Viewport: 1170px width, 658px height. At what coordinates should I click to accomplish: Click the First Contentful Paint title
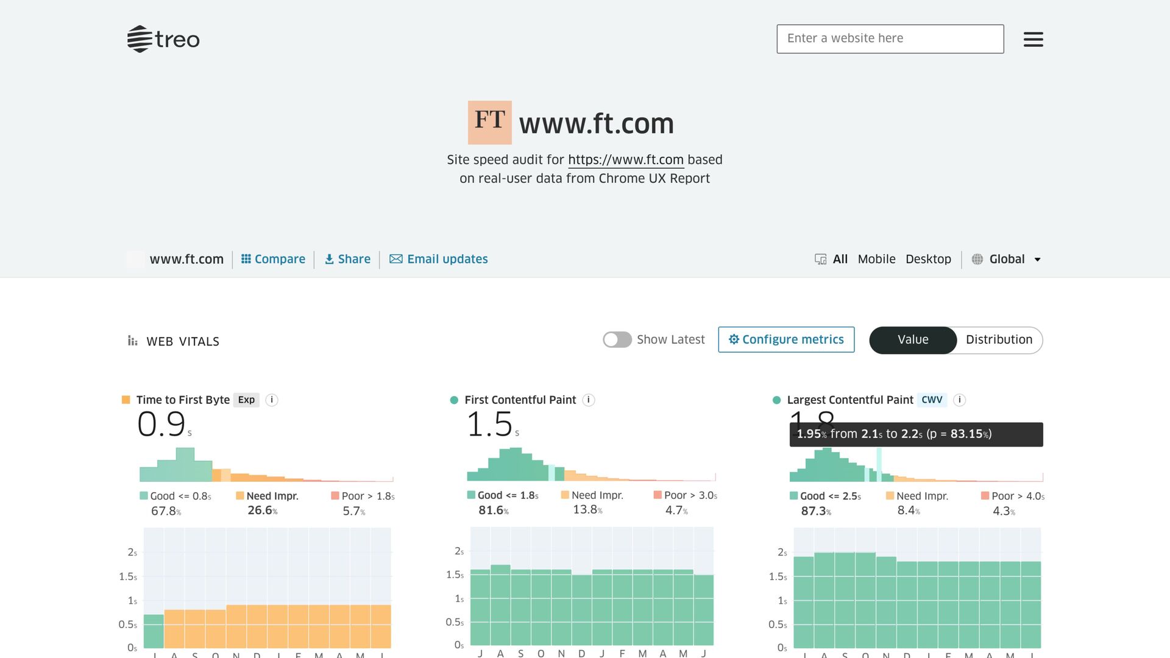[x=520, y=400]
